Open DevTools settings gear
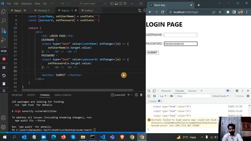The height and width of the screenshot is (141, 251). [237, 91]
